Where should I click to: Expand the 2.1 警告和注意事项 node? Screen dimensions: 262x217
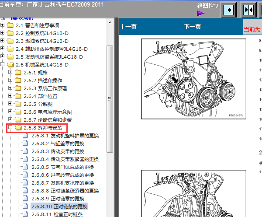pos(2,25)
